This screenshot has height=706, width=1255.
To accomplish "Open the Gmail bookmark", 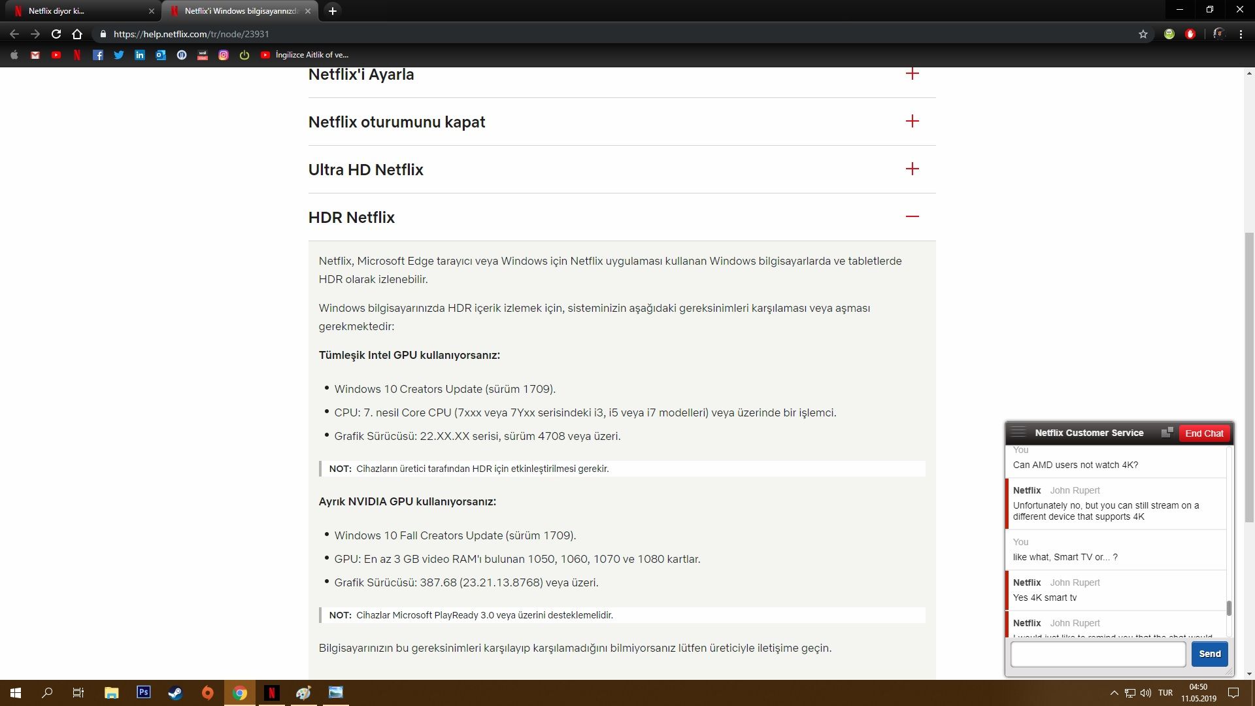I will tap(35, 55).
